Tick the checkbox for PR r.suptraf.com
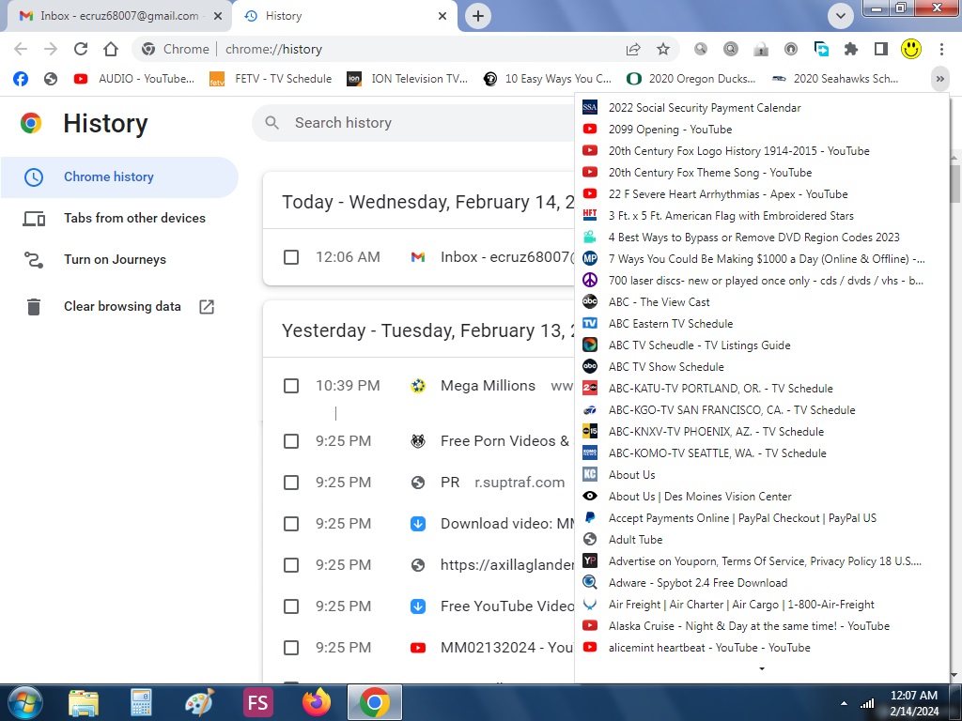Screen dimensions: 962x721 click(x=291, y=483)
